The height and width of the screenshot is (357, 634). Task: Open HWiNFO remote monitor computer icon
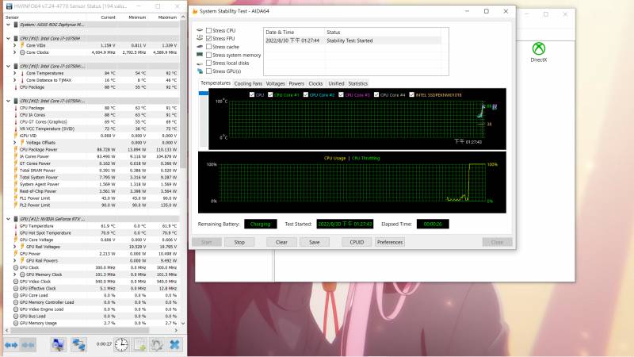58,345
